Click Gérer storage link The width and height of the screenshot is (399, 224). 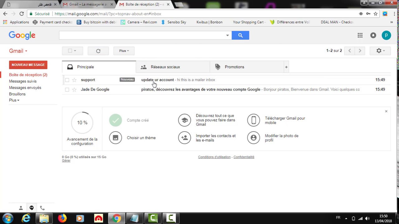click(66, 161)
